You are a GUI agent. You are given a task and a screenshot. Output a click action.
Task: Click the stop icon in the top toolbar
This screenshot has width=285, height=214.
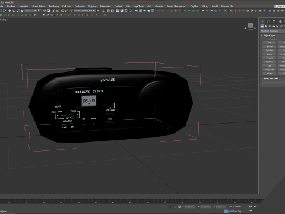(211, 11)
